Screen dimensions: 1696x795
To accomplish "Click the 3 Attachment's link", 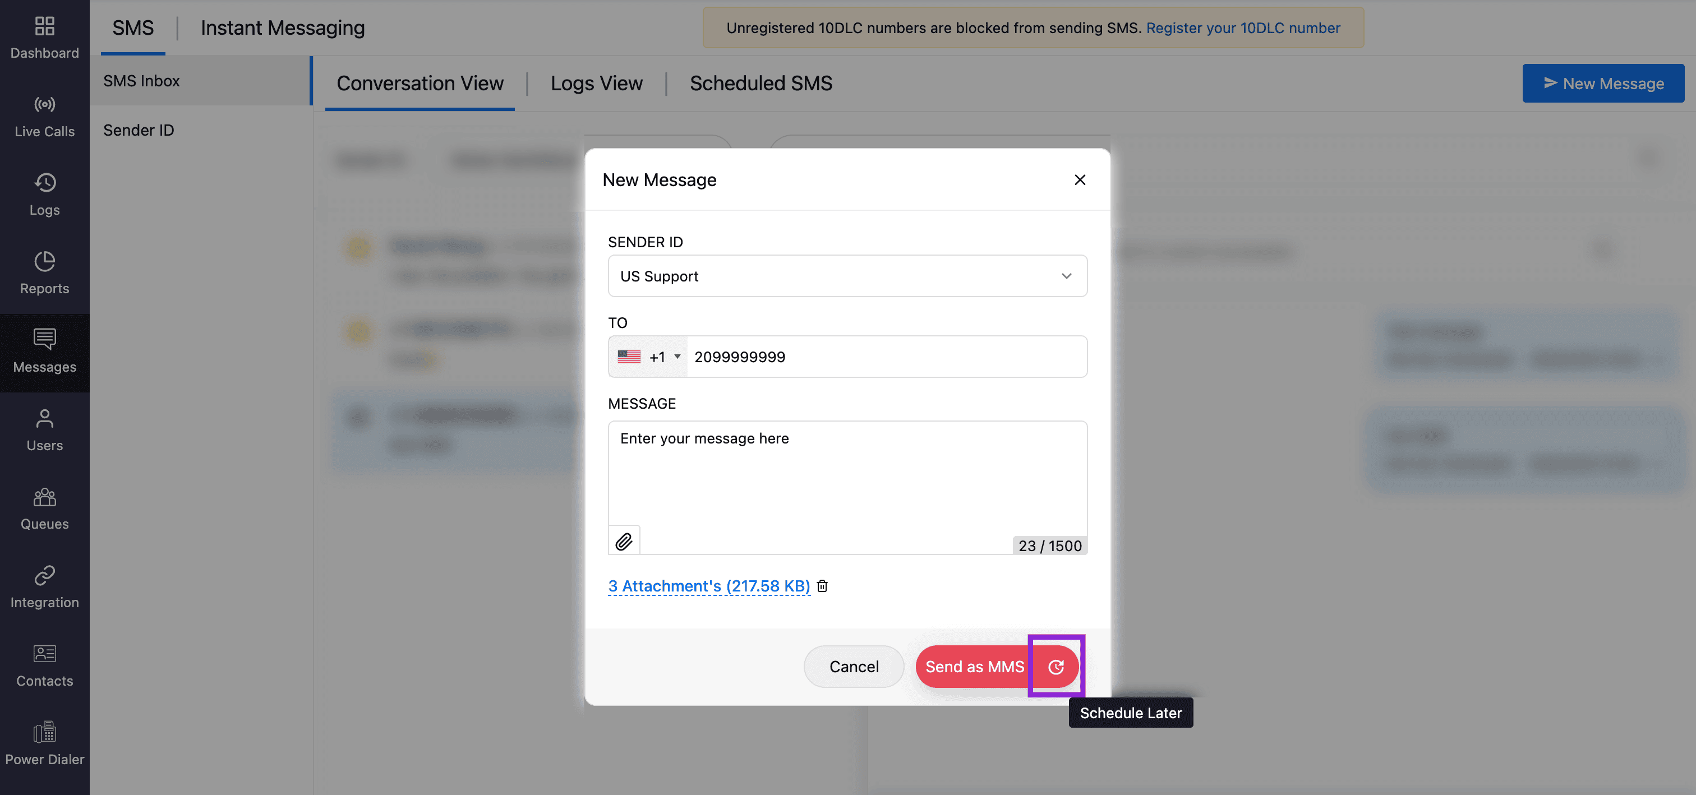I will coord(708,586).
